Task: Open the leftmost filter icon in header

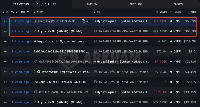Action: (x=4, y=12)
